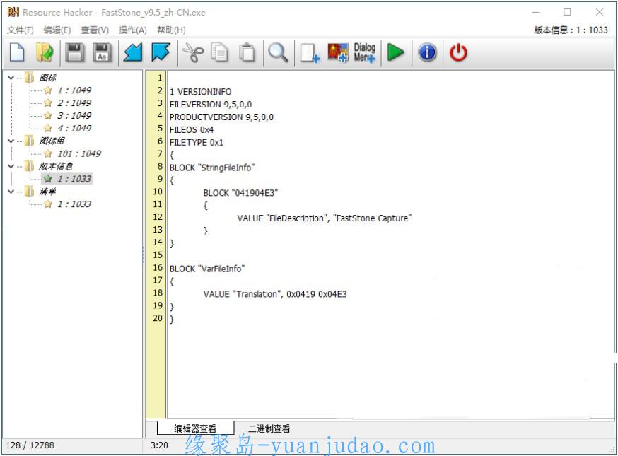Collapse the 版本信息 tree folder

(11, 166)
